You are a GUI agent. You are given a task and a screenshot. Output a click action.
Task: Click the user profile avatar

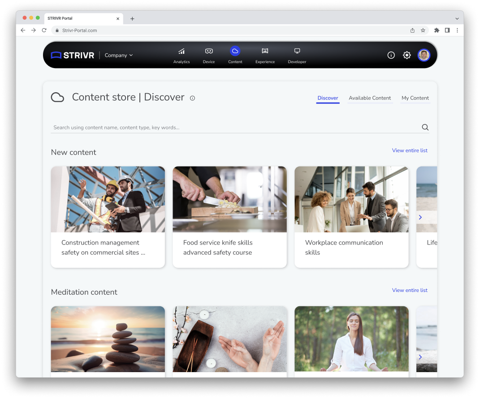click(x=424, y=55)
